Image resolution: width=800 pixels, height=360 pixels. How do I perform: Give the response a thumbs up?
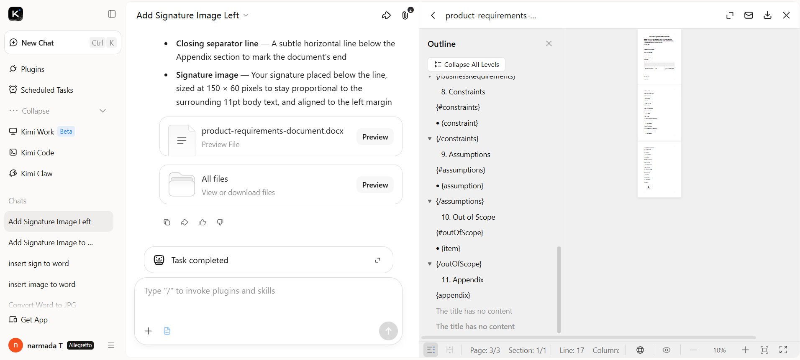(x=203, y=222)
